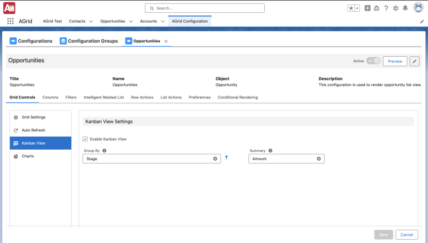This screenshot has width=428, height=243.
Task: Open Grid Settings in sidebar
Action: tap(41, 117)
